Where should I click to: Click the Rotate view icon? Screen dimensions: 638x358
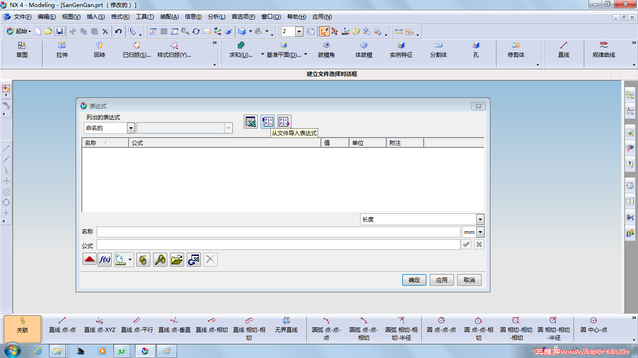pos(196,31)
